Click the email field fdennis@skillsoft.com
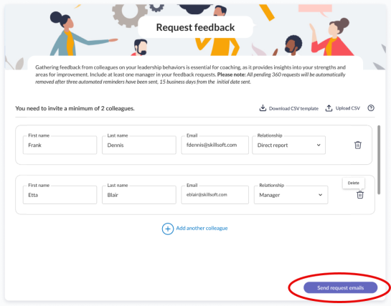 coord(215,145)
